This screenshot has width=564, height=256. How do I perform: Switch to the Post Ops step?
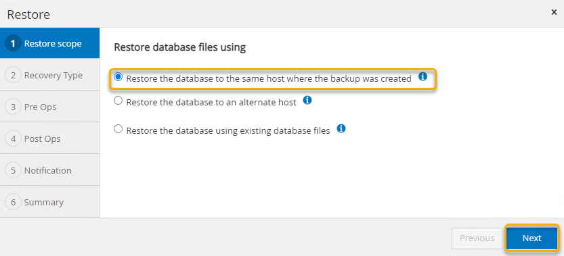[49, 138]
